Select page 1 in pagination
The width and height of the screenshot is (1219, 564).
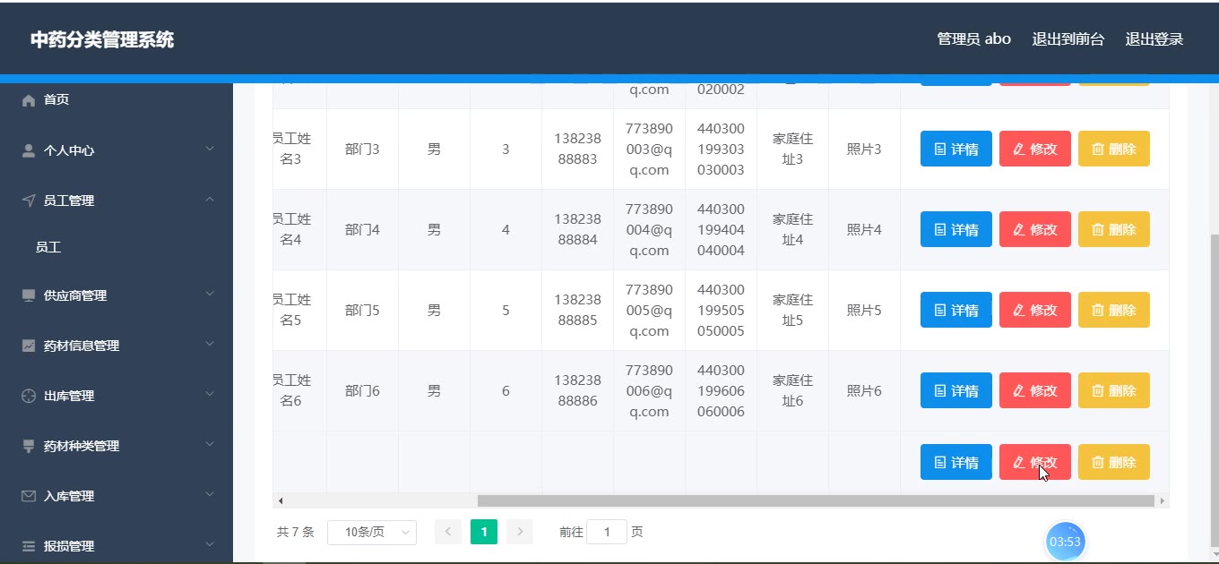[484, 532]
